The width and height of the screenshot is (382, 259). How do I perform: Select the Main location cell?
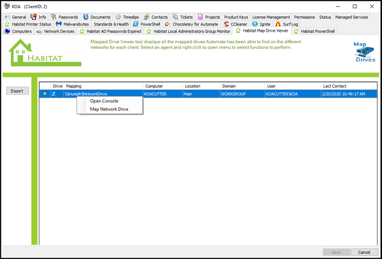click(201, 94)
